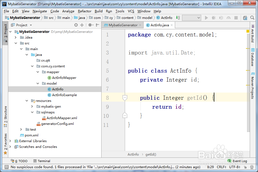Image resolution: width=258 pixels, height=172 pixels.
Task: Collapse the java folder
Action: click(27, 55)
